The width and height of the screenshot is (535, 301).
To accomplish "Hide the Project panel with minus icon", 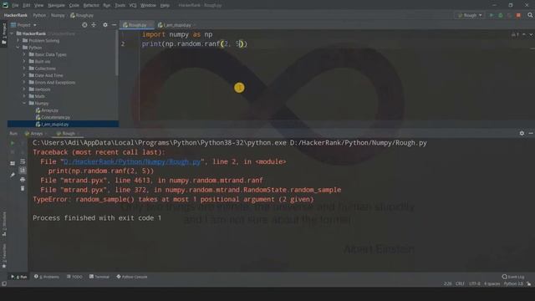I will pyautogui.click(x=114, y=25).
